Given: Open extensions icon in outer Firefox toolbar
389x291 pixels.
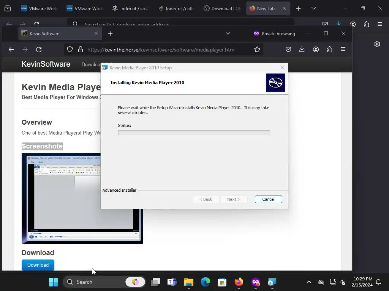Looking at the screenshot, I should [366, 24].
